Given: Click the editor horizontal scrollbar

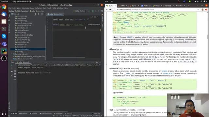Looking at the screenshot, I should tap(69, 58).
